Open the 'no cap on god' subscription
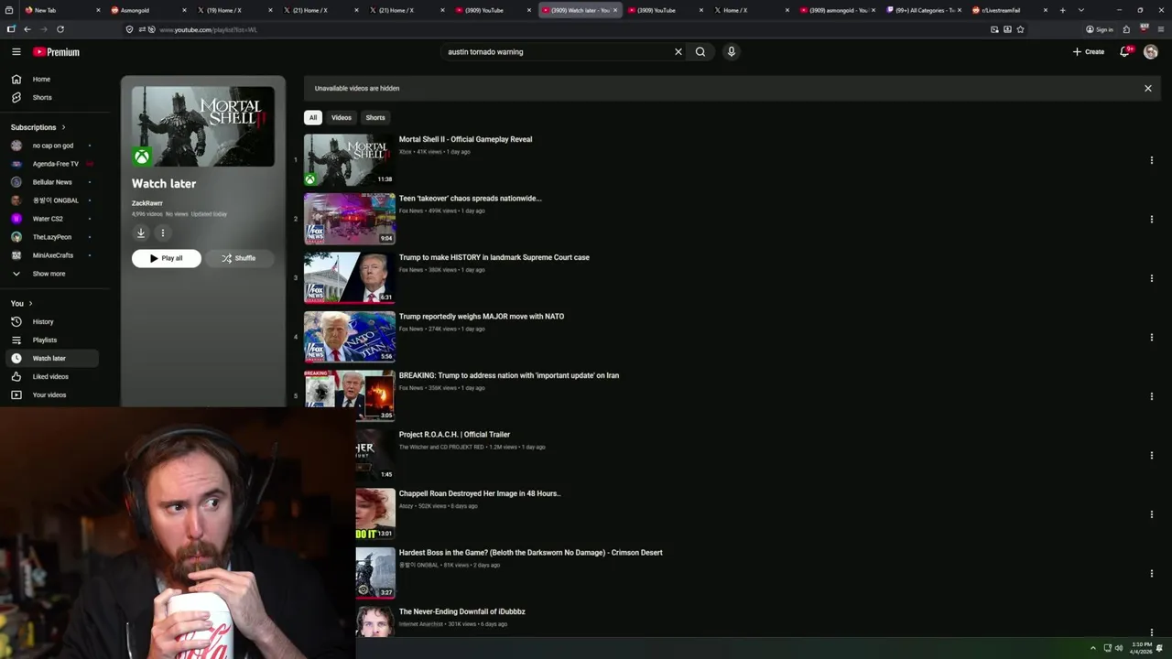This screenshot has height=659, width=1172. point(52,146)
